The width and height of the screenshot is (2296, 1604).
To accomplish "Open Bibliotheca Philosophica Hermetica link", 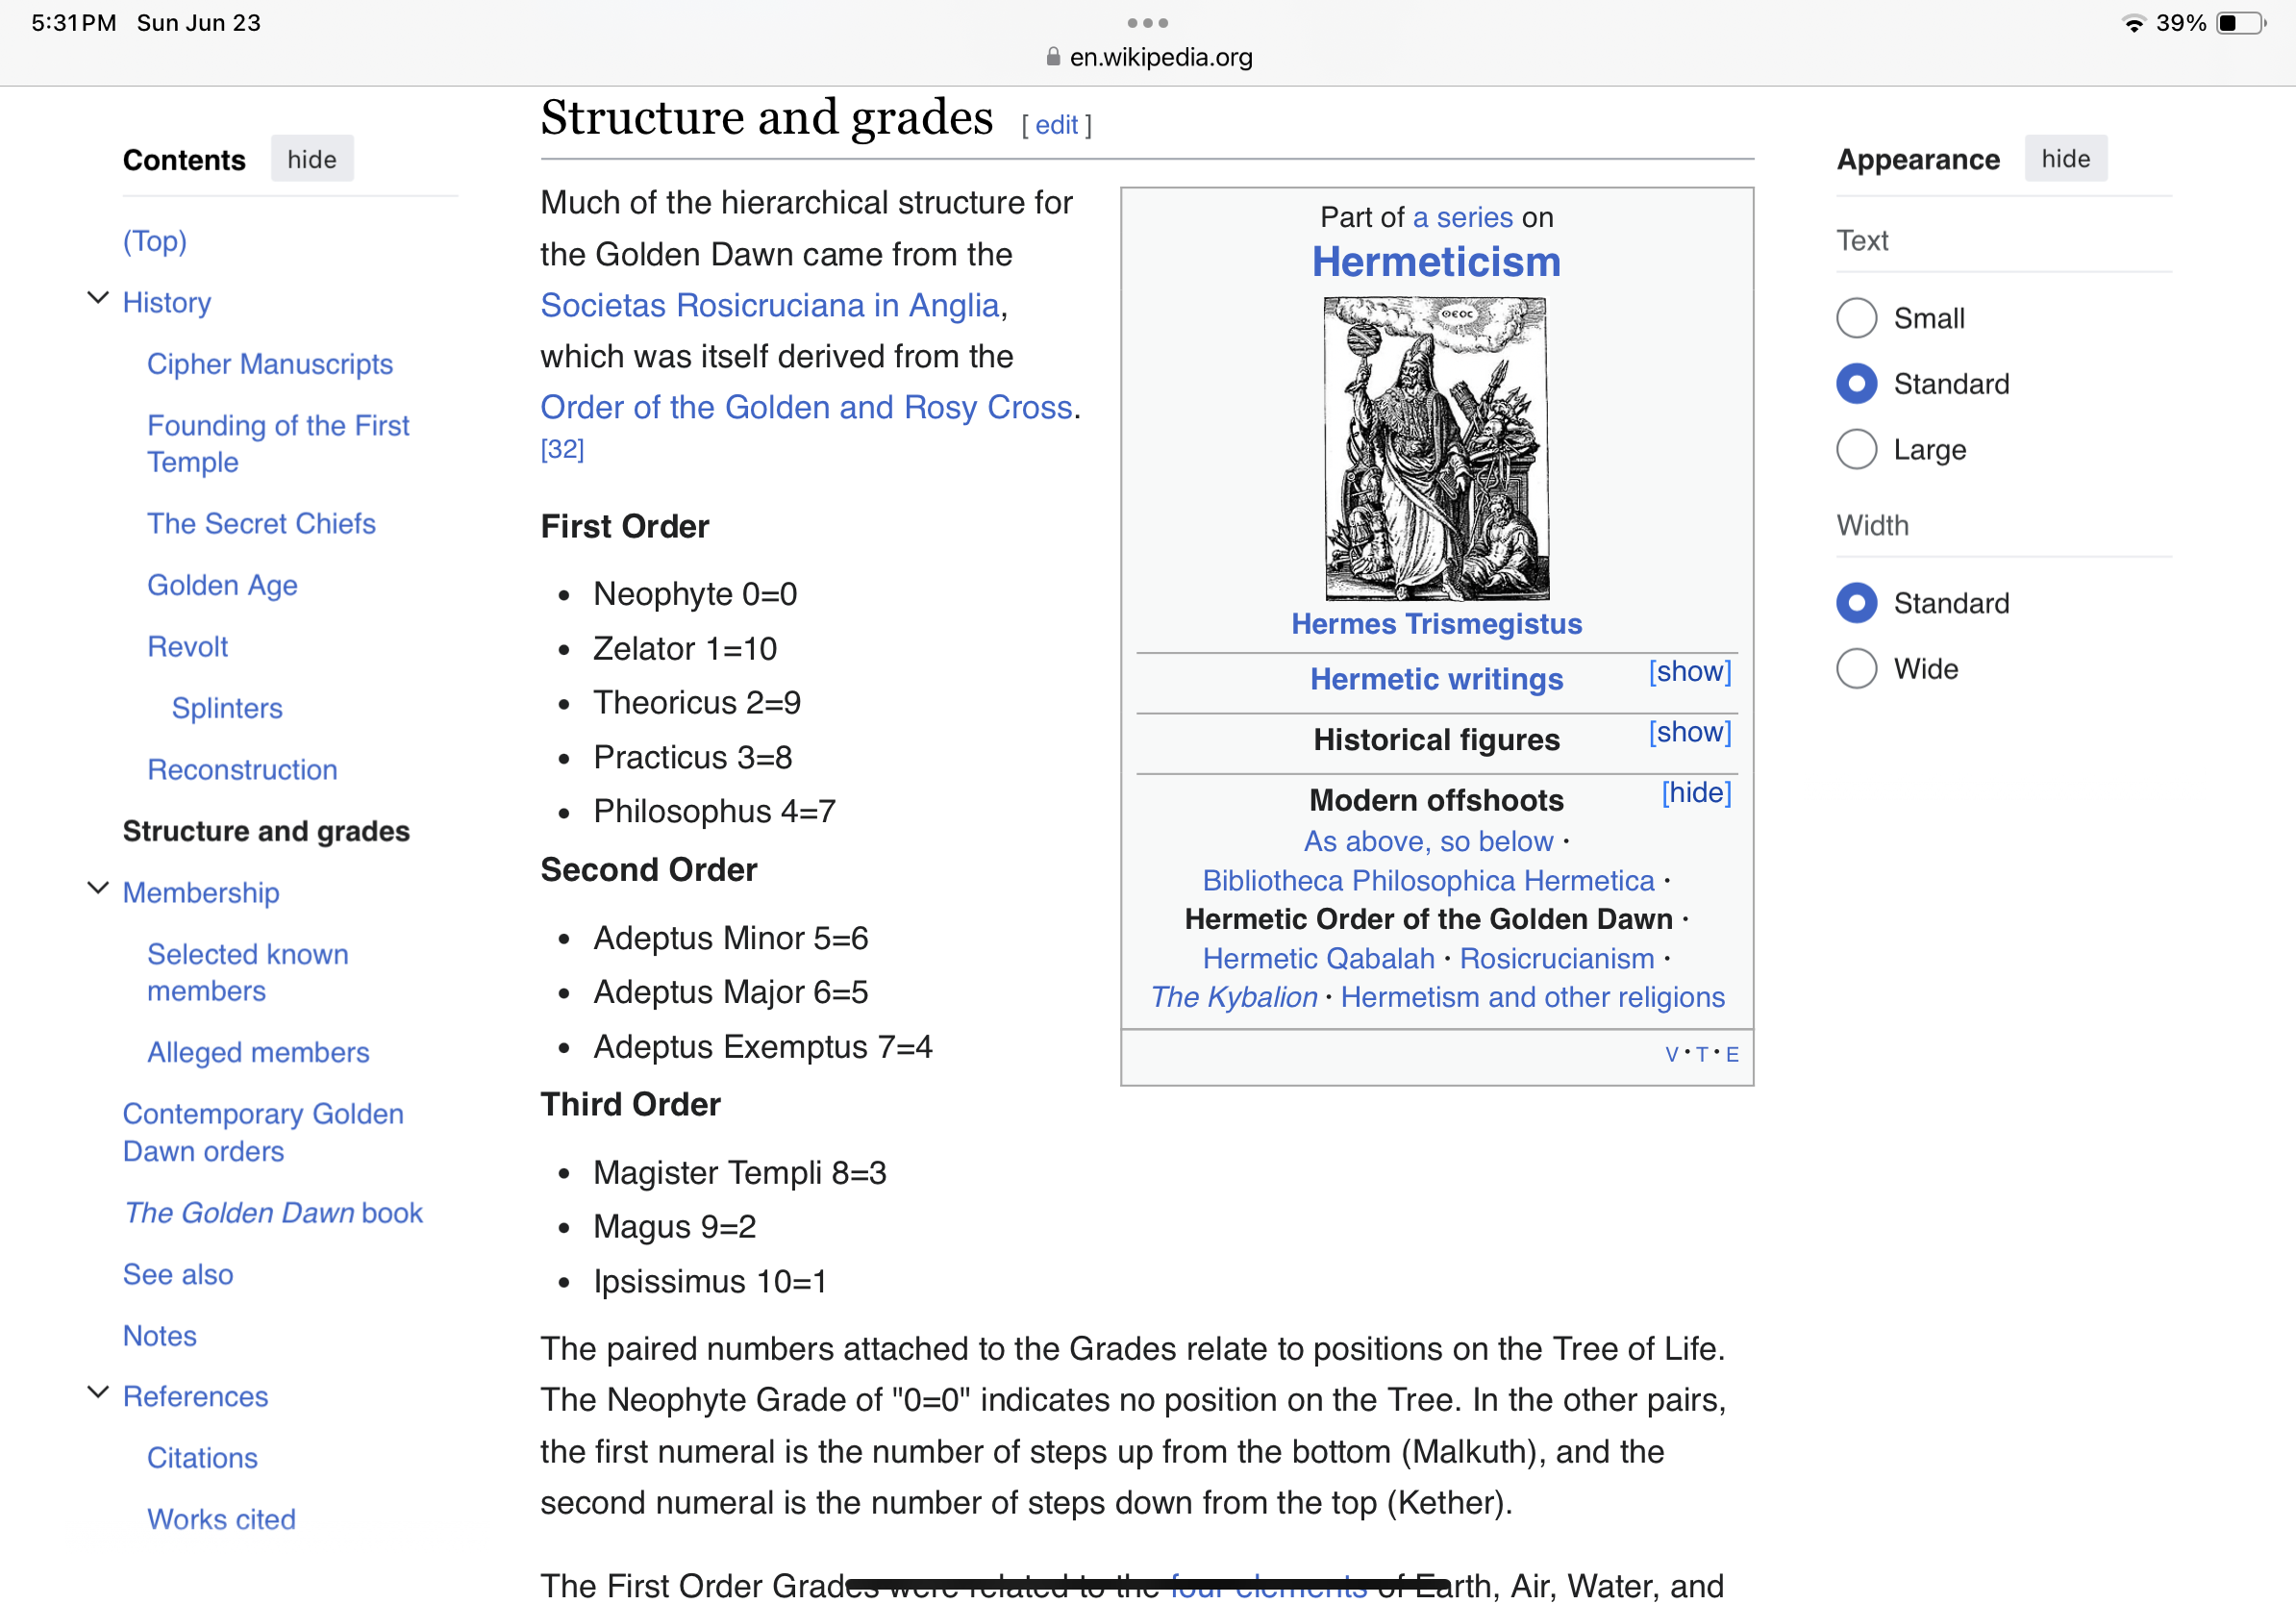I will point(1428,881).
